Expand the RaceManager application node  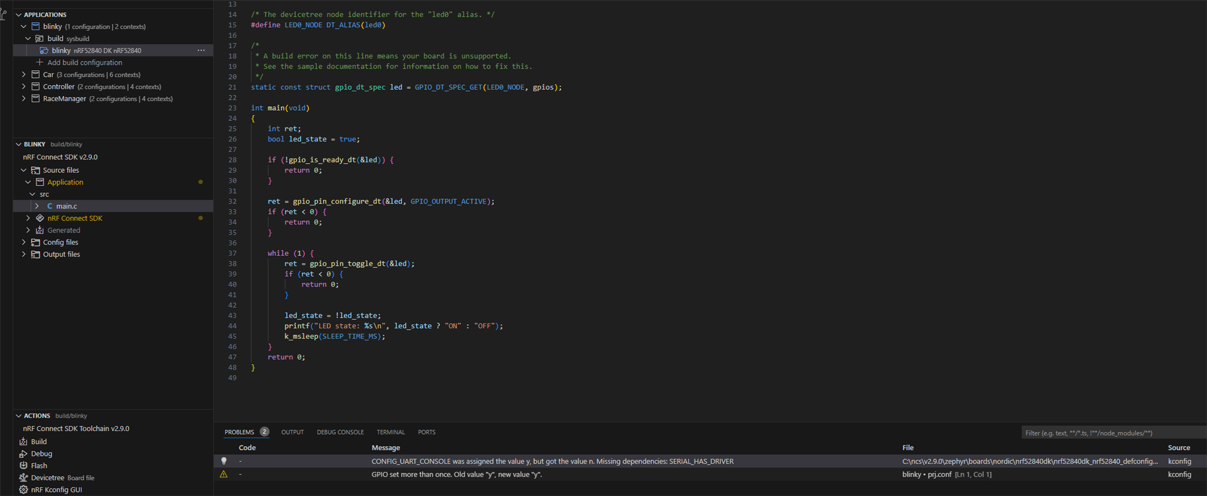click(x=24, y=99)
